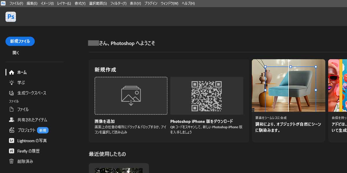Click the 削除済み trash icon
This screenshot has height=173, width=347.
tap(12, 161)
